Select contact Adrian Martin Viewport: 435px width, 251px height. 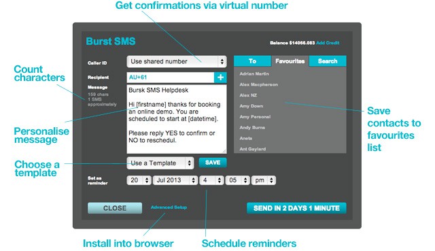[254, 74]
